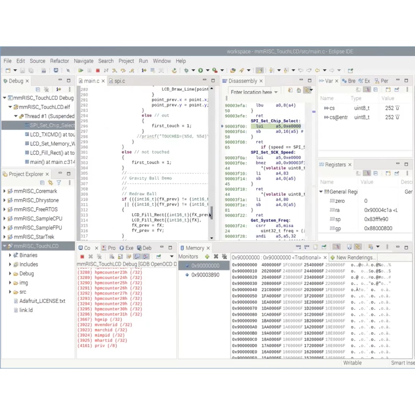
Task: Toggle Mark Occurrences highlighter button
Action: [x=260, y=70]
